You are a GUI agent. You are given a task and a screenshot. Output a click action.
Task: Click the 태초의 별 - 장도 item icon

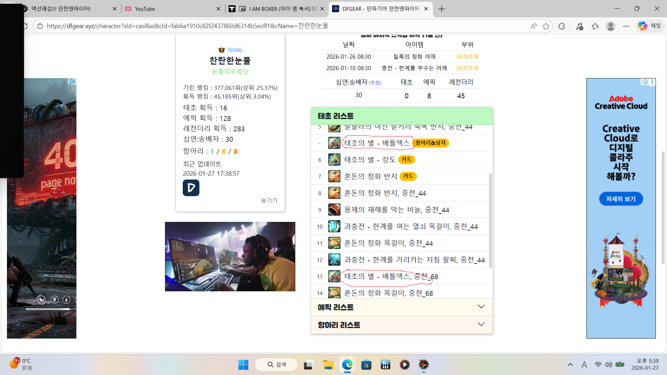point(334,160)
